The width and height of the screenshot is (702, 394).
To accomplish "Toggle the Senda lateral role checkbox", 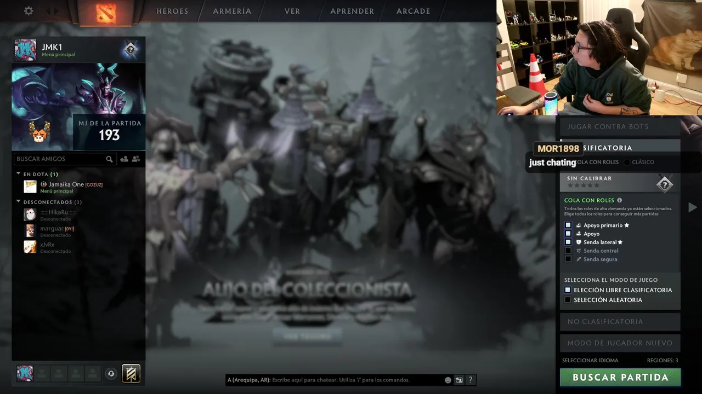I will 568,242.
